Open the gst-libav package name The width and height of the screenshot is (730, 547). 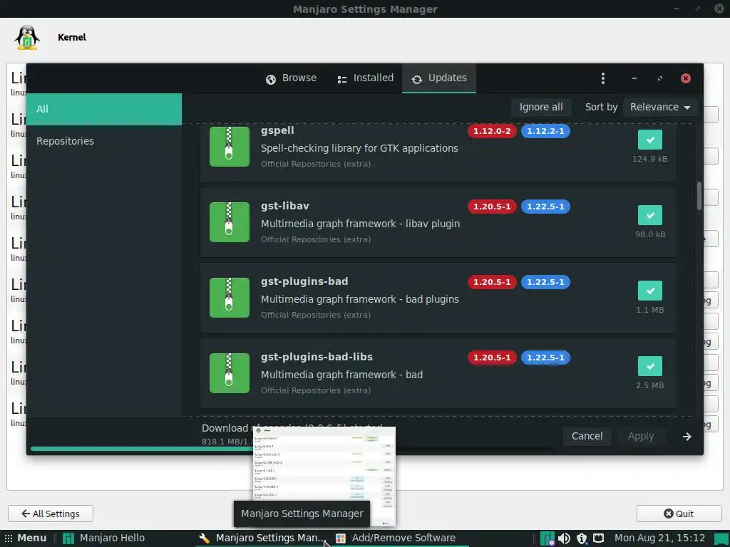tap(285, 206)
